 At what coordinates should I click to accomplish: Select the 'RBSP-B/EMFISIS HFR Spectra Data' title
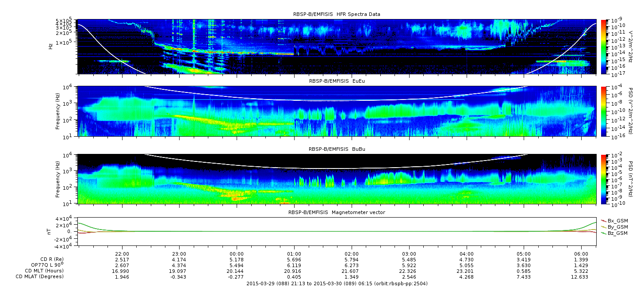[x=337, y=15]
